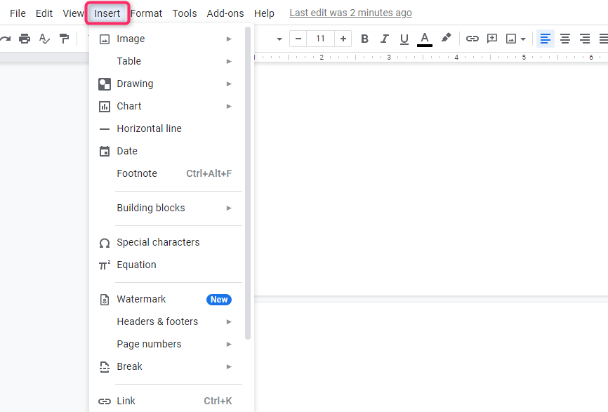Toggle italic formatting

[x=384, y=39]
